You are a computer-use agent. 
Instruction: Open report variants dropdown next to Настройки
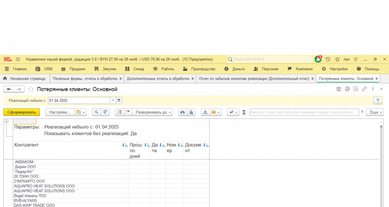(x=81, y=112)
